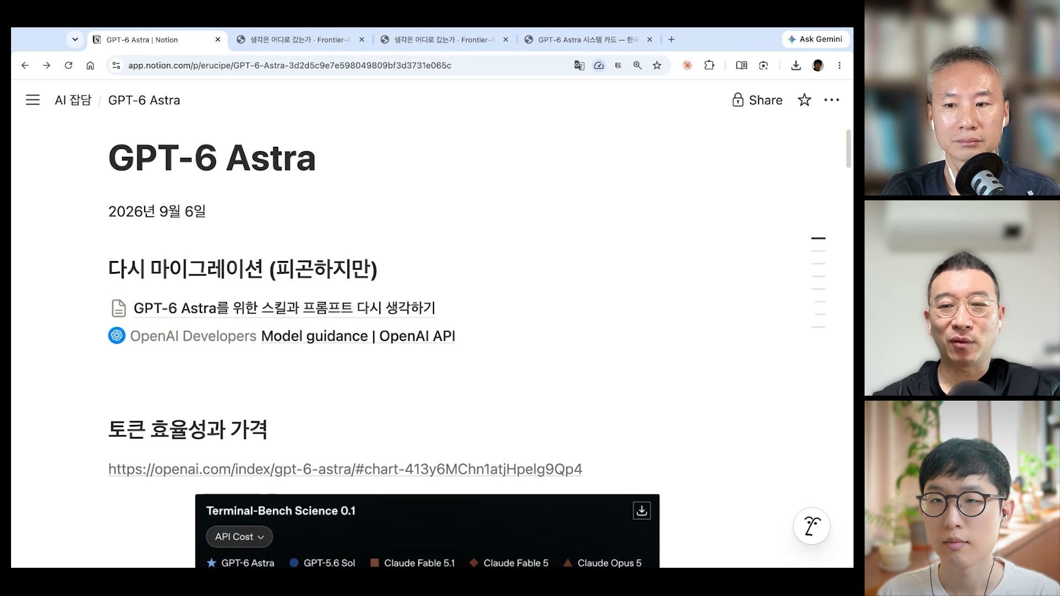
Task: Open the Chrome profile avatar
Action: (818, 65)
